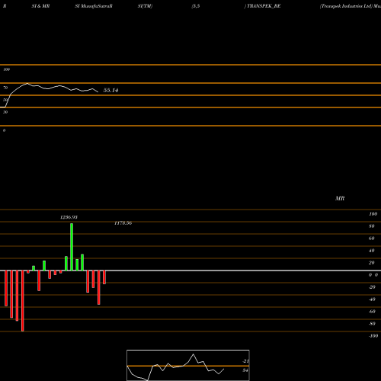Click the 1178.56 price label
The image size is (381, 381).
(123, 223)
